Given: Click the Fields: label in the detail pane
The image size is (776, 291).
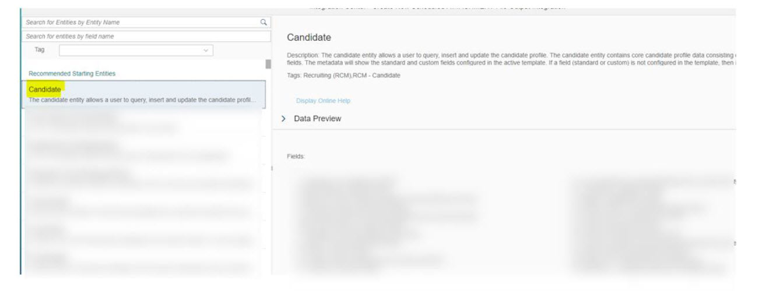Looking at the screenshot, I should coord(296,157).
